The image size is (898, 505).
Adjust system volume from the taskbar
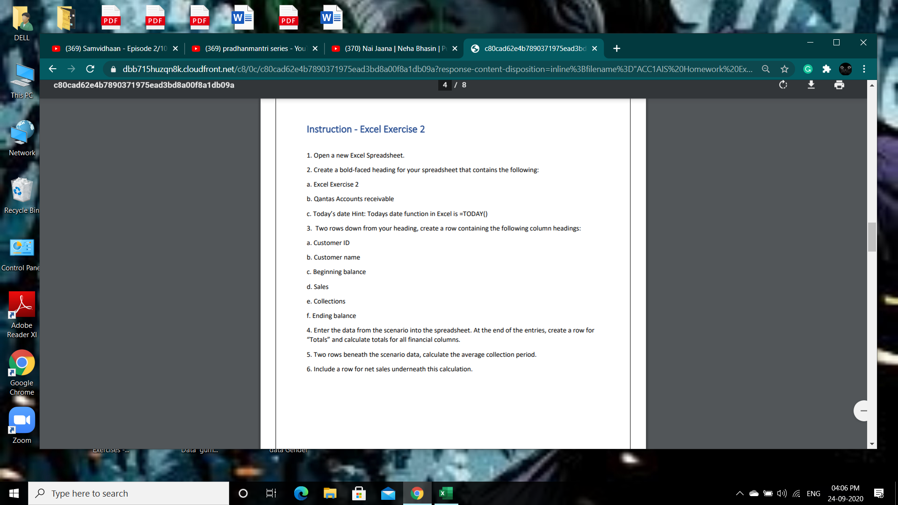point(782,493)
